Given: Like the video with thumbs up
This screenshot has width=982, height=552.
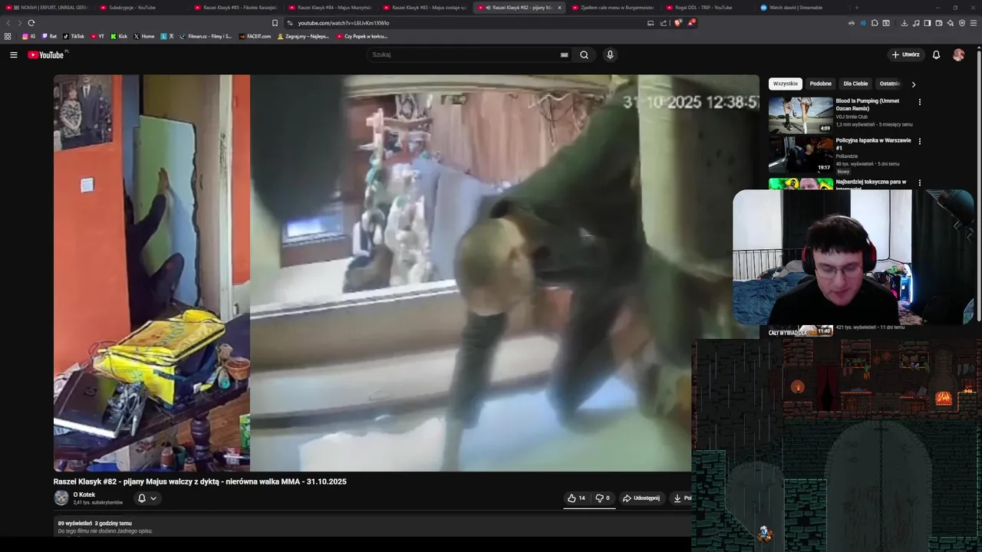Looking at the screenshot, I should point(576,498).
